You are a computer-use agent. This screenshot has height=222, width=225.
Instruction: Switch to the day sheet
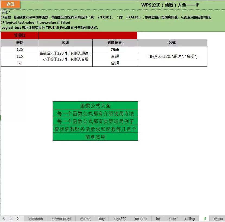coord(102,218)
